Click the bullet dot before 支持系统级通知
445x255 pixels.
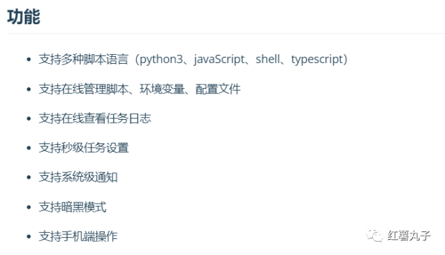point(28,177)
